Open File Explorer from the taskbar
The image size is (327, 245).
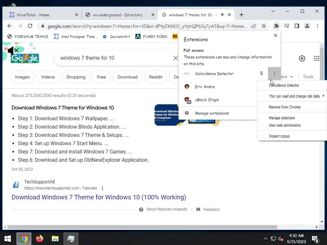point(55,239)
